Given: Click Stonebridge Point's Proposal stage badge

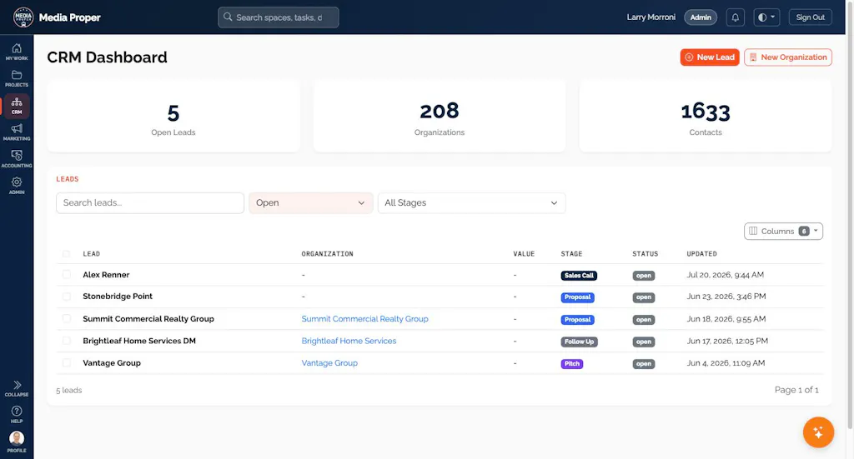Looking at the screenshot, I should coord(577,297).
